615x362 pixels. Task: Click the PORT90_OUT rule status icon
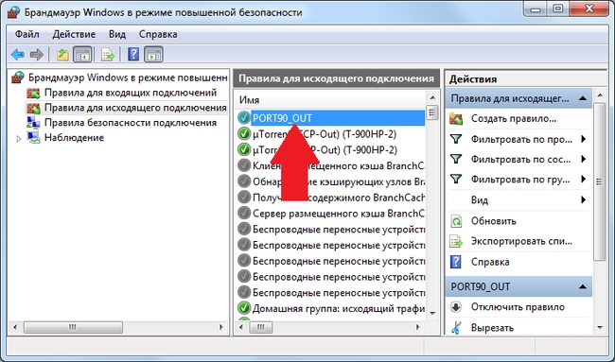coord(244,118)
